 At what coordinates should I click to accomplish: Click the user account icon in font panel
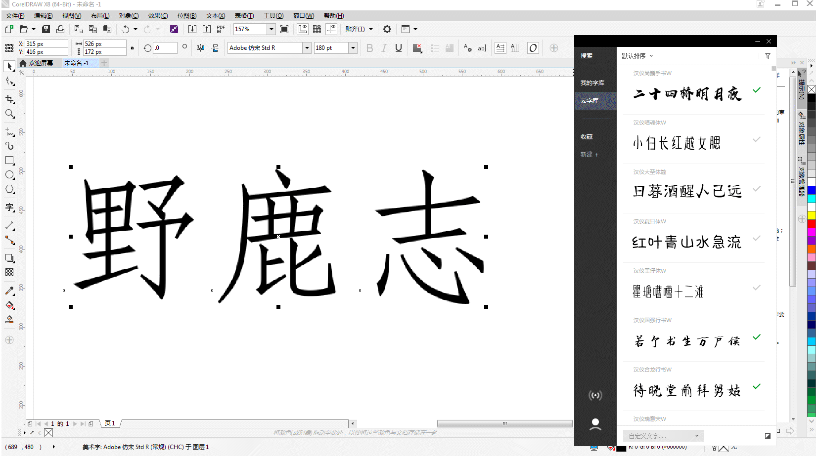[x=595, y=424]
